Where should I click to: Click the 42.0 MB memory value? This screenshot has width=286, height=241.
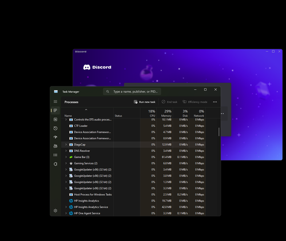pos(166,207)
